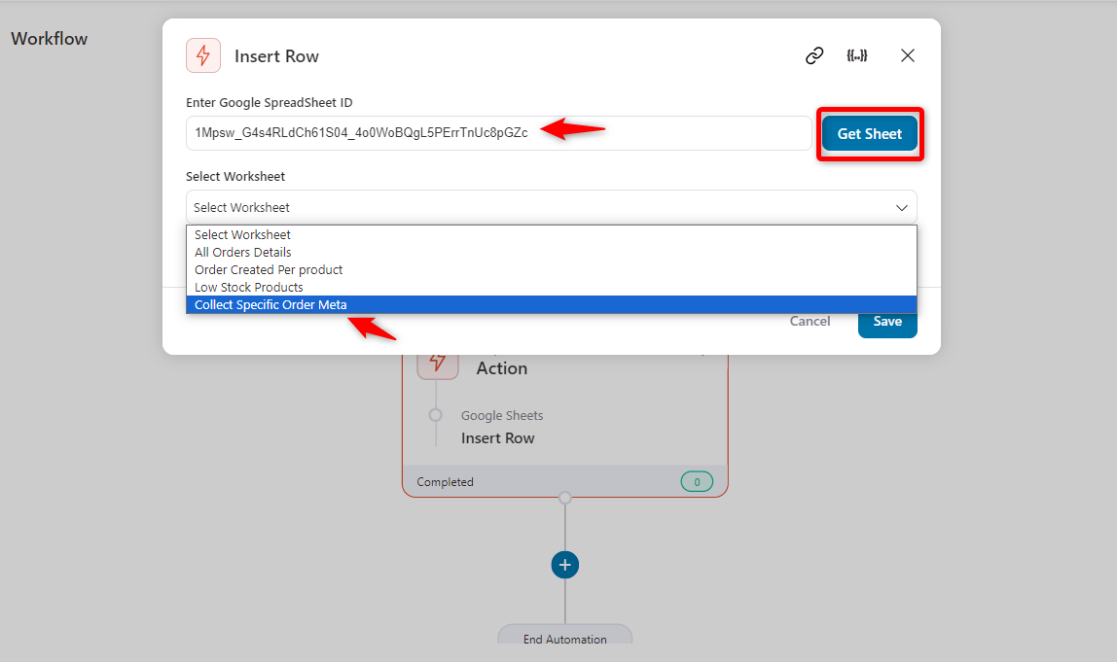Click the Cancel button
The image size is (1117, 662).
810,321
